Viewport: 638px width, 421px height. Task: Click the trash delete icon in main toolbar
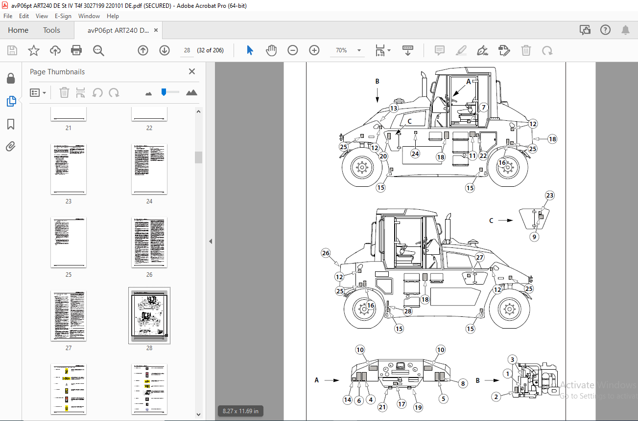(x=526, y=50)
